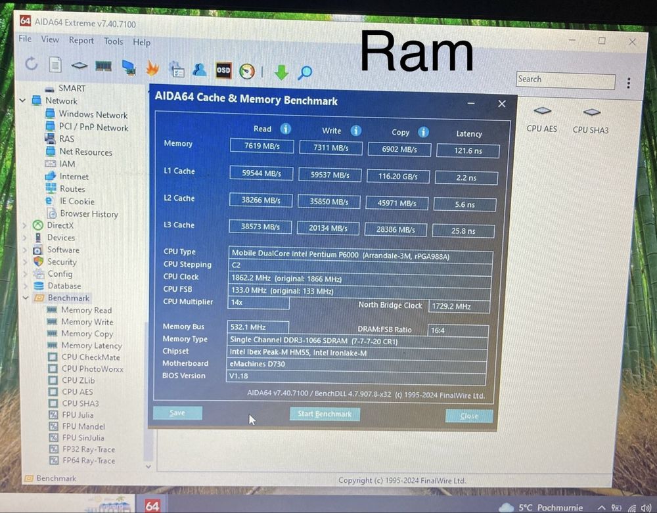Select Memory Copy in the tree
Image resolution: width=657 pixels, height=513 pixels.
click(87, 333)
